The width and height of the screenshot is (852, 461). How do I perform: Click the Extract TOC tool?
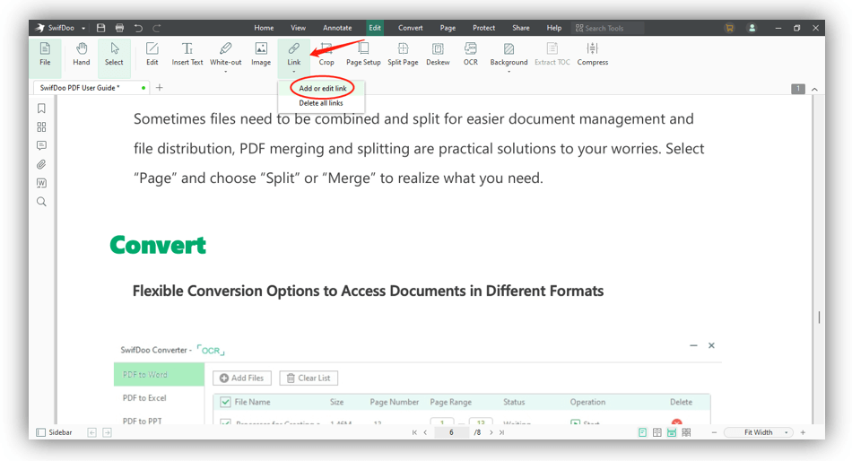[x=552, y=54]
